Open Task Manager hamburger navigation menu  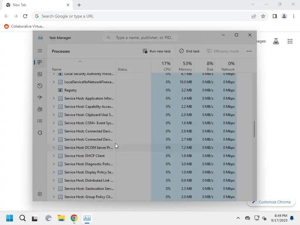(40, 51)
